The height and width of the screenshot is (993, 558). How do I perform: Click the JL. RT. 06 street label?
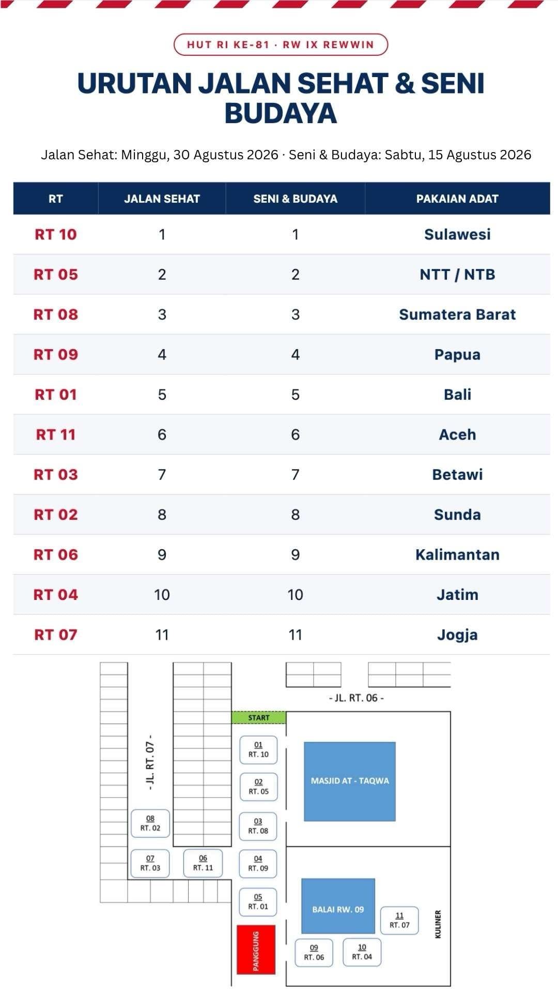[357, 698]
